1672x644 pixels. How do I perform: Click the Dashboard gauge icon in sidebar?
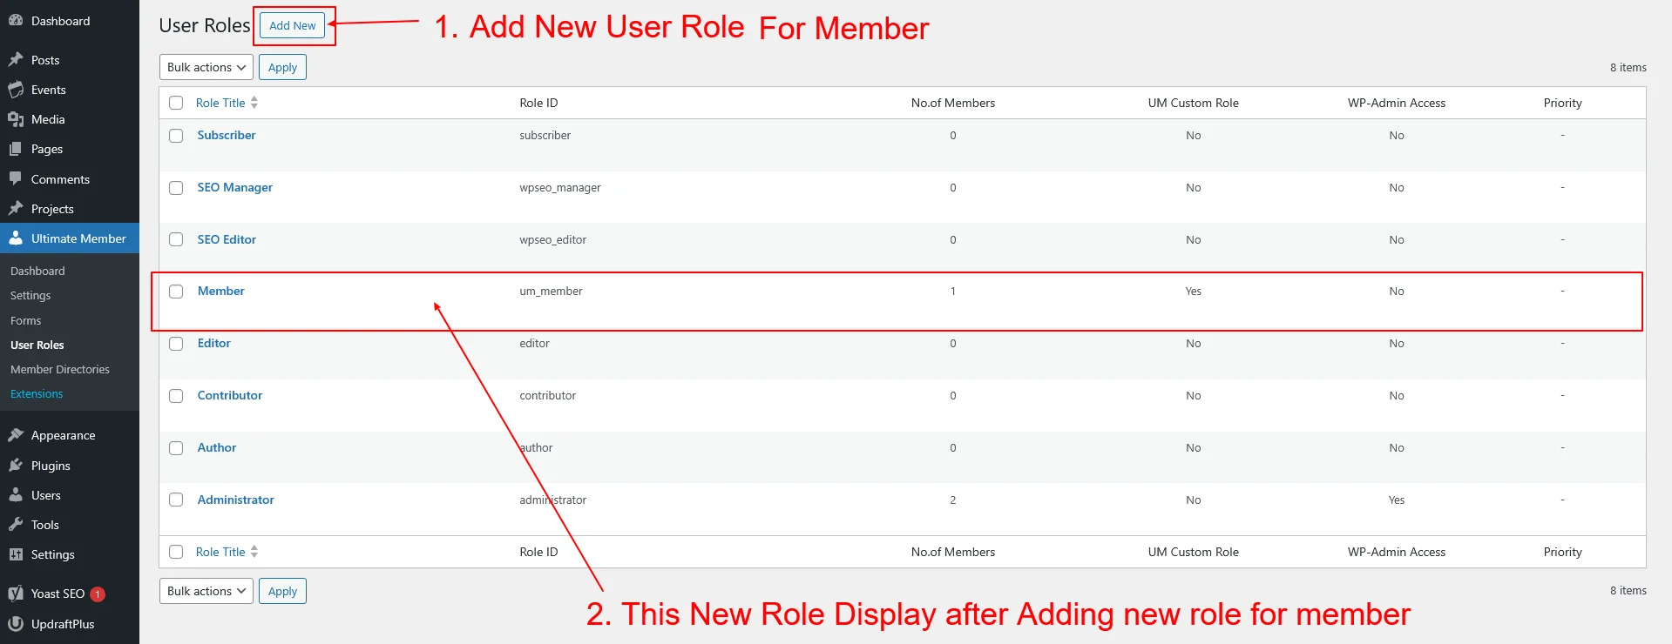click(16, 21)
